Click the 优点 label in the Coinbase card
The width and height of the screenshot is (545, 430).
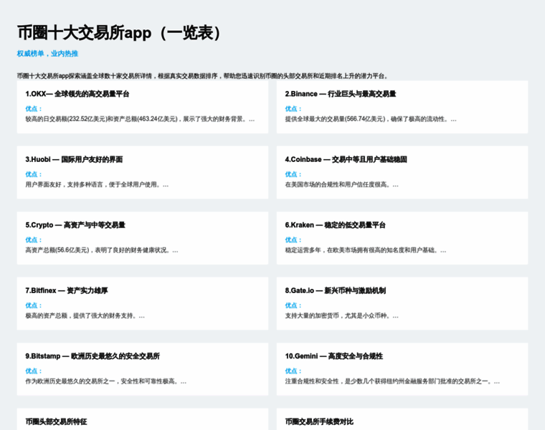(294, 174)
